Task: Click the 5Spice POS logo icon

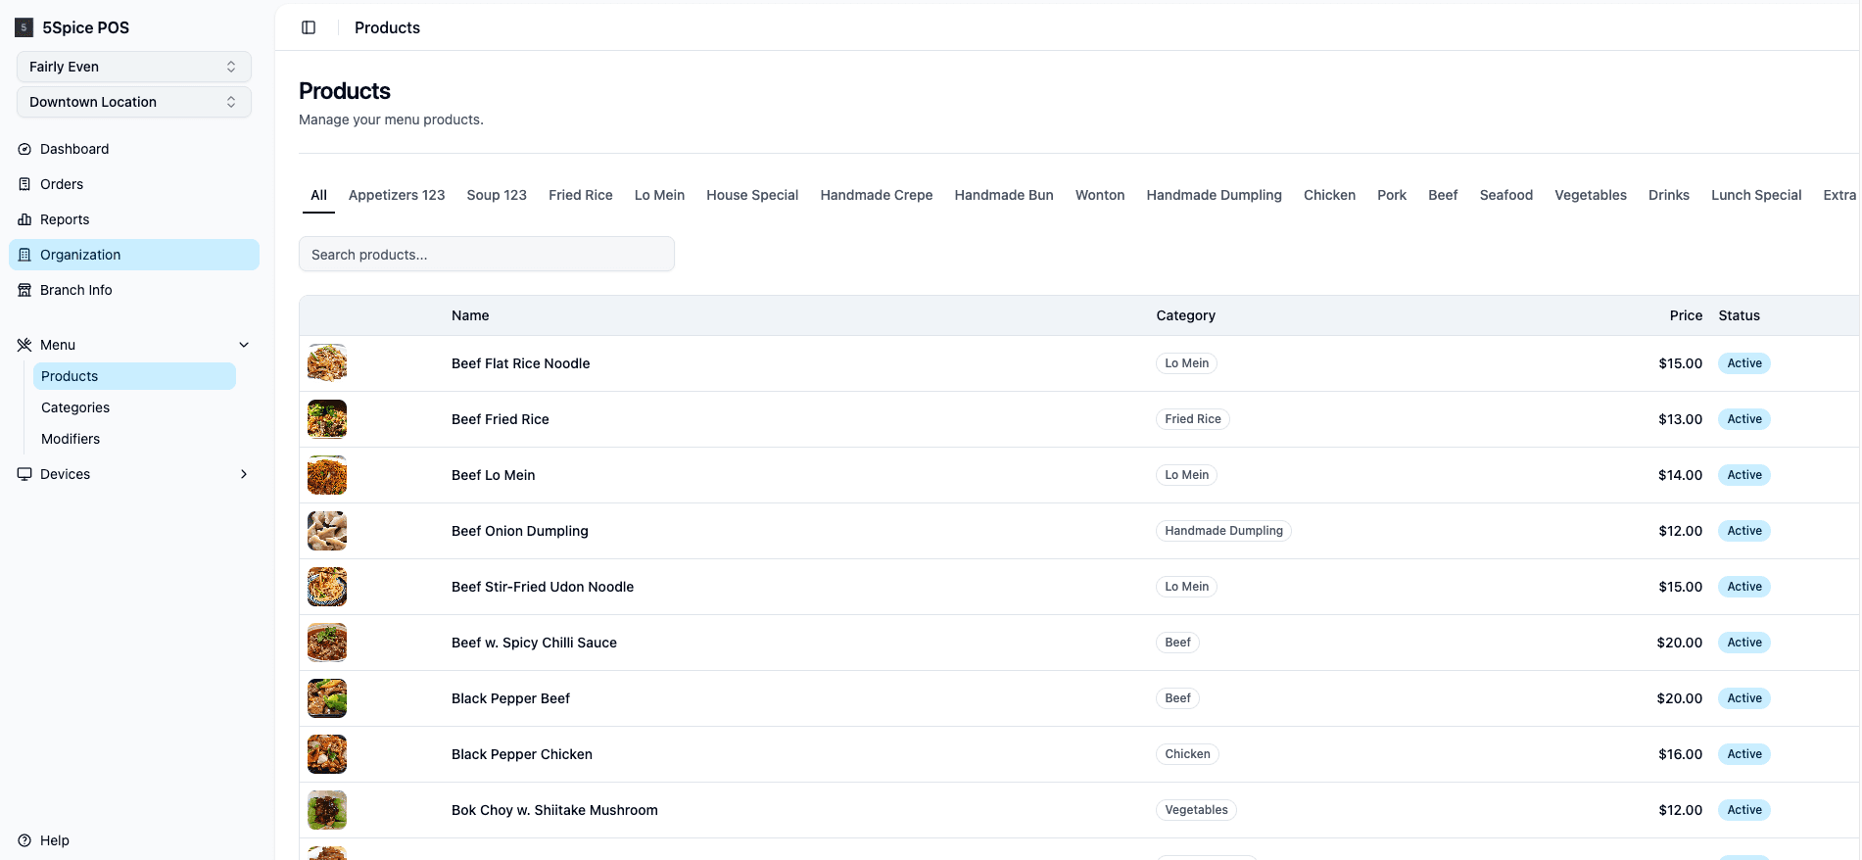Action: coord(24,27)
